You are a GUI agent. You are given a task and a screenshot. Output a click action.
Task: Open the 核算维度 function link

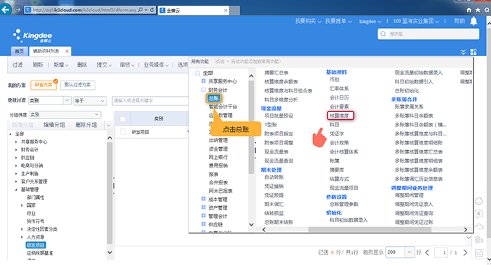(339, 116)
